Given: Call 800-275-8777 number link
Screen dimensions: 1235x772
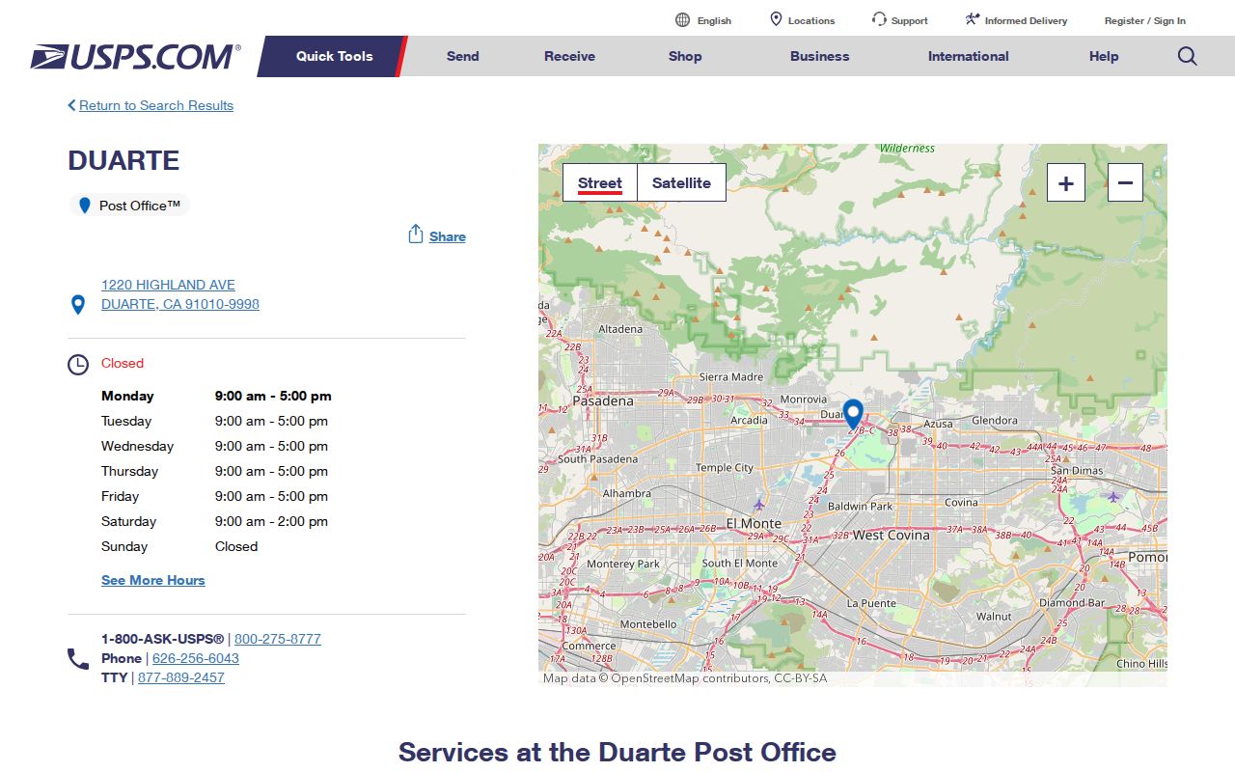Looking at the screenshot, I should pos(278,639).
